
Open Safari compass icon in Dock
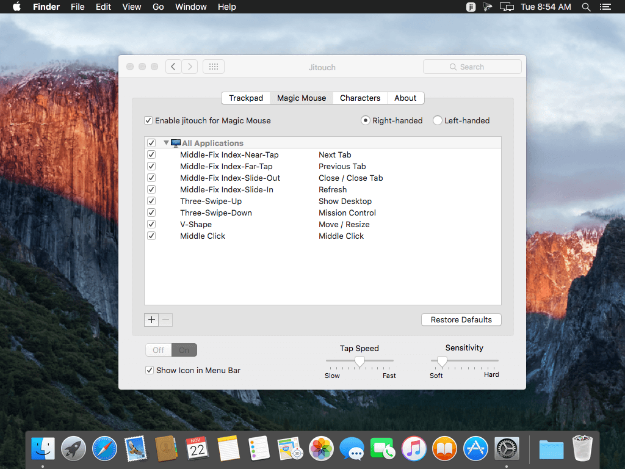click(x=104, y=448)
